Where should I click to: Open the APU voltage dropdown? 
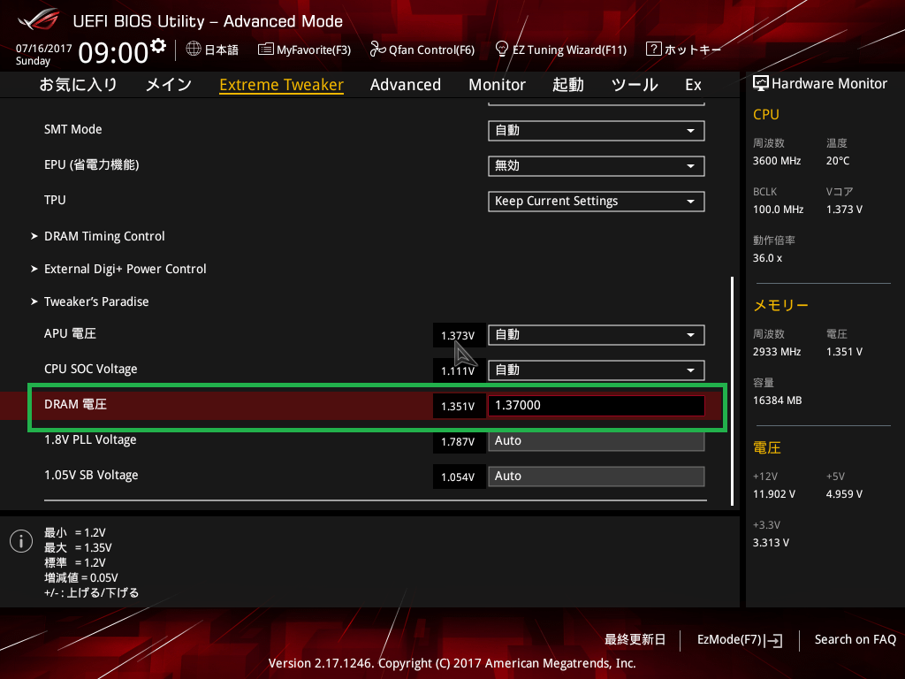click(x=596, y=335)
